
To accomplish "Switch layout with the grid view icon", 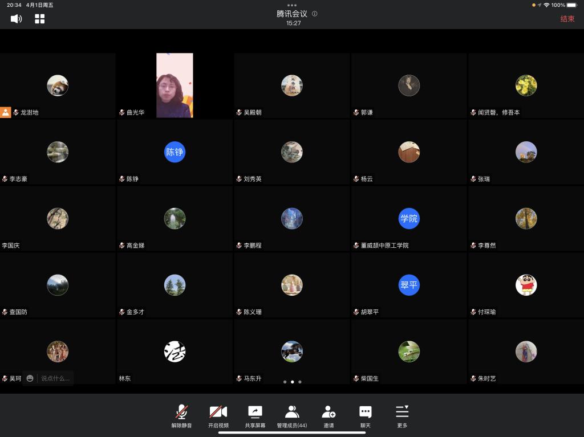I will pyautogui.click(x=39, y=19).
